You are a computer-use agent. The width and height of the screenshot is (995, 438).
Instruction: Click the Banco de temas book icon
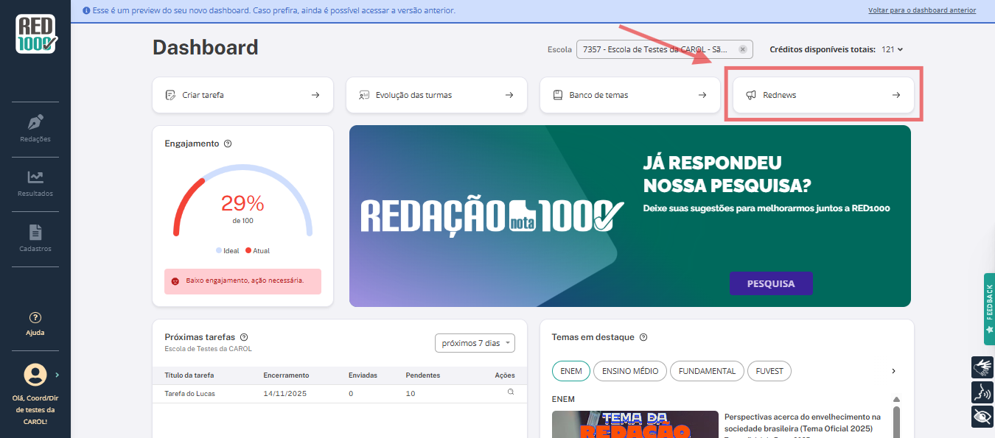558,95
